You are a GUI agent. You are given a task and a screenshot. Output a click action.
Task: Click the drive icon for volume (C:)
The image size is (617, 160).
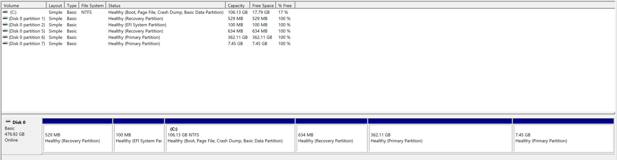[x=5, y=12]
